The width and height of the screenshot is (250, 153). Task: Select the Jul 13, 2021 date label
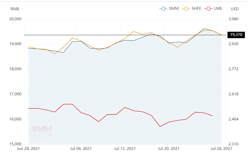click(125, 148)
